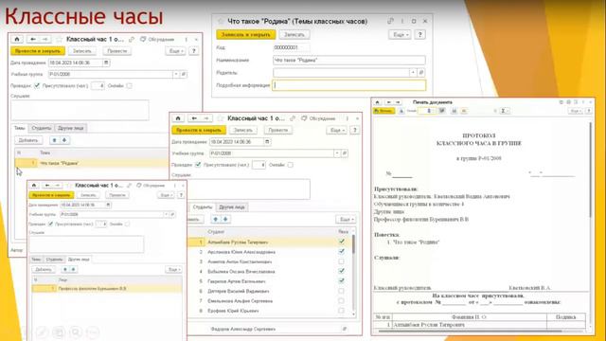
Task: Star the Классный час window showing the Темы list
Action: [59, 40]
